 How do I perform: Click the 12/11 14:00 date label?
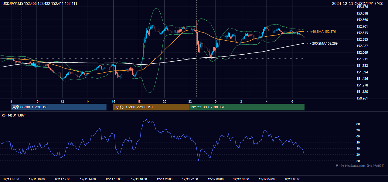tap(88, 179)
